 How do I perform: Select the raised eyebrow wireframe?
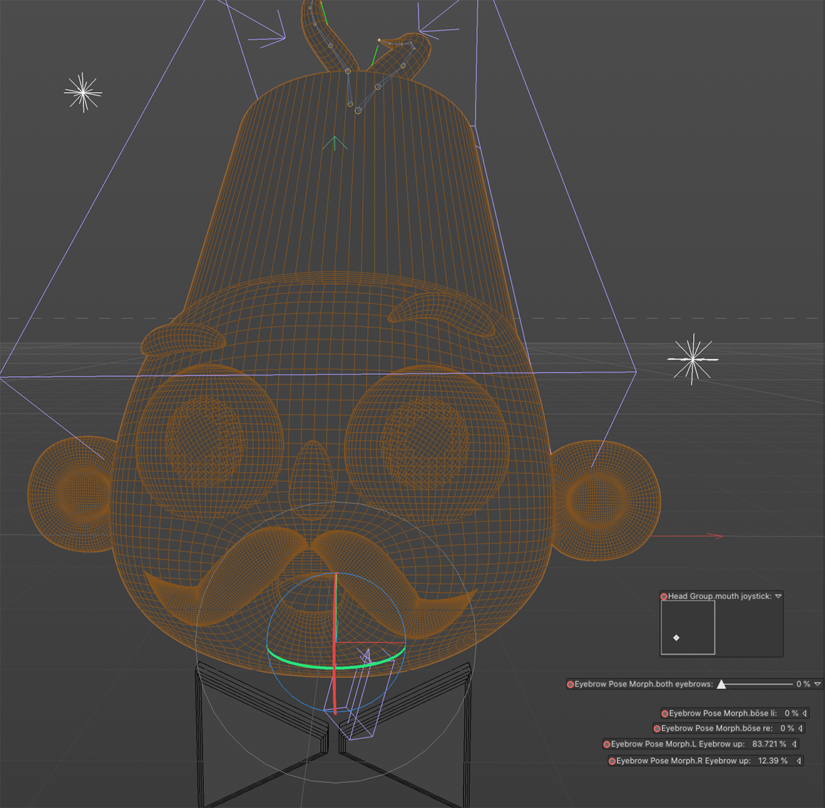[442, 310]
